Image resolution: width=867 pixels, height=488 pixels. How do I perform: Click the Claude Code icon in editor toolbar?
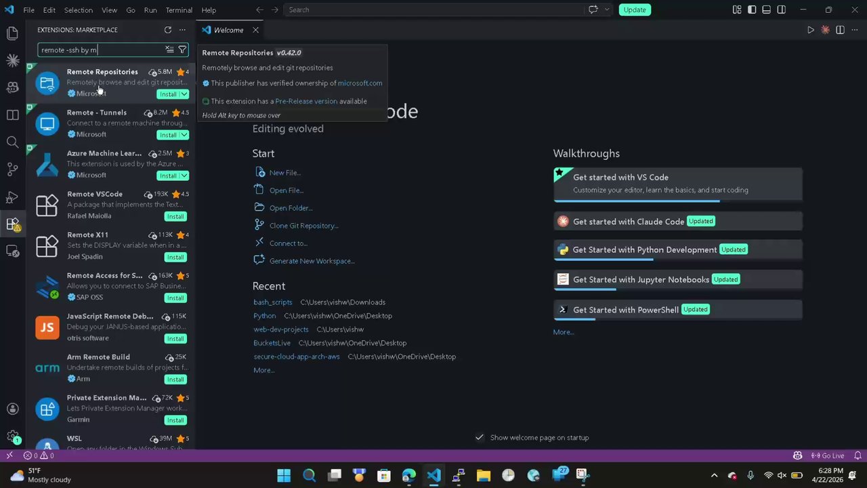click(x=825, y=30)
